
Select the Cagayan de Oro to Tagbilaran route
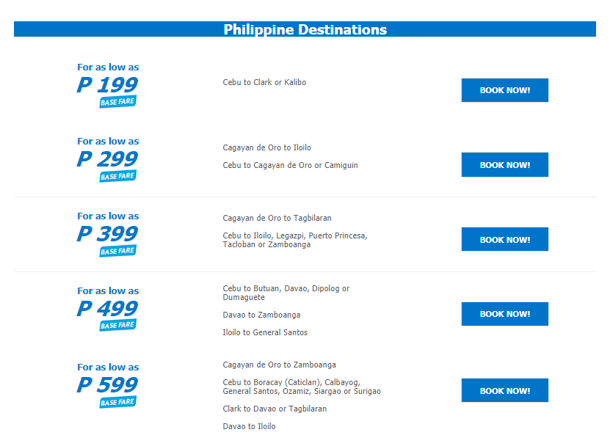(x=277, y=218)
